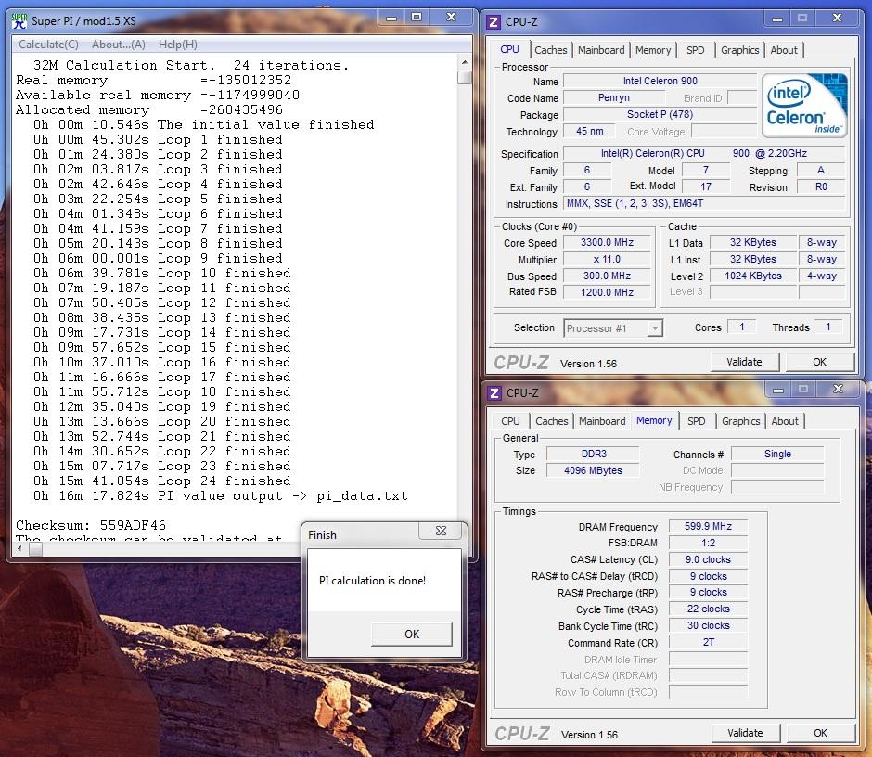Screen dimensions: 872x757
Task: Click OK in lower CPU-Z Memory window
Action: 820,733
